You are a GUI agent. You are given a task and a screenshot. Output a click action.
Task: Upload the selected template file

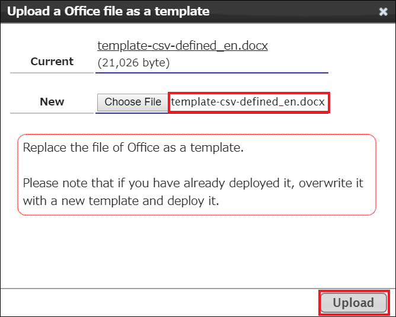coord(353,303)
